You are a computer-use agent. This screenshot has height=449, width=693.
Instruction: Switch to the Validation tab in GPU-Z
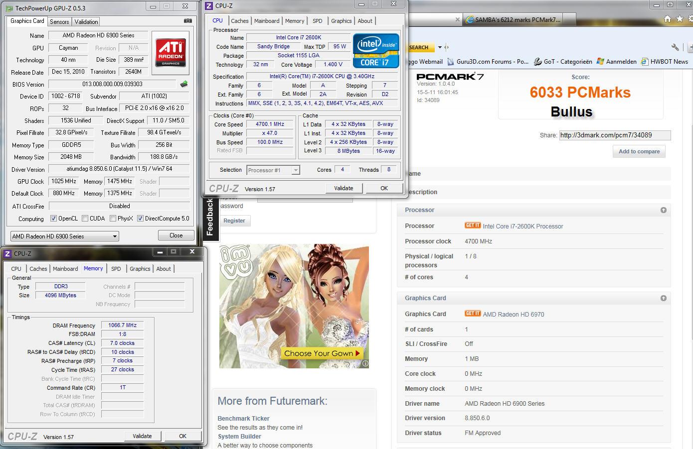pyautogui.click(x=86, y=21)
